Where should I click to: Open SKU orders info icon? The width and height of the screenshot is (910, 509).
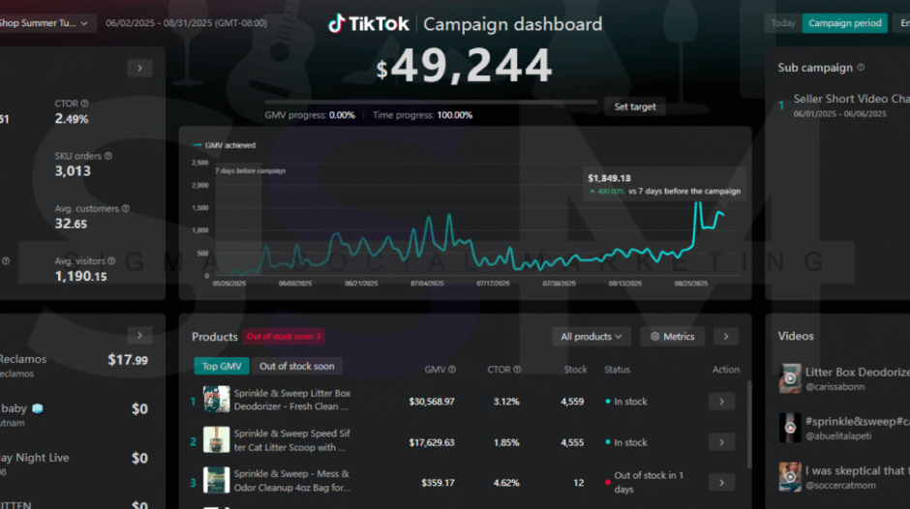[108, 156]
